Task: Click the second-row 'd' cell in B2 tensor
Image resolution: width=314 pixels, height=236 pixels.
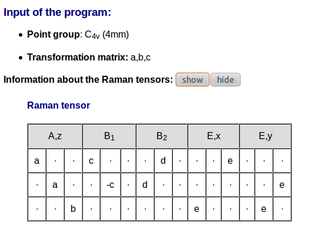Action: coord(145,184)
